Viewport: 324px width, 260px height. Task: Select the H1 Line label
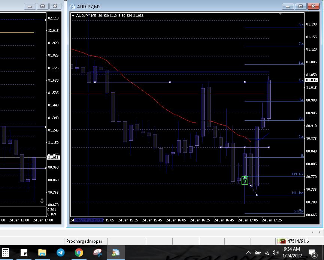297,193
